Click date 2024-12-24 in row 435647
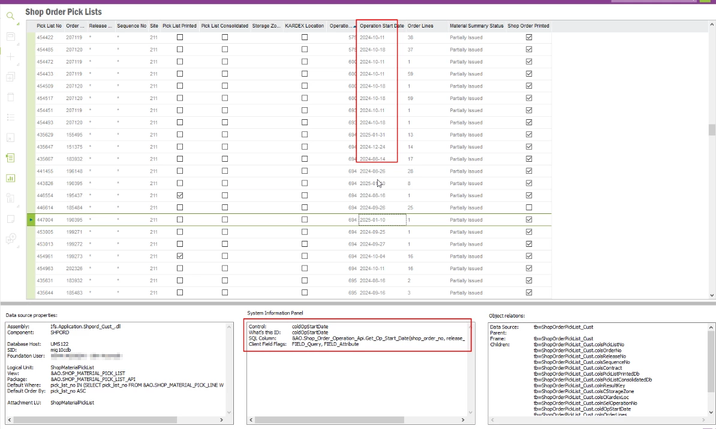Screen dimensions: 716x429 pyautogui.click(x=372, y=147)
